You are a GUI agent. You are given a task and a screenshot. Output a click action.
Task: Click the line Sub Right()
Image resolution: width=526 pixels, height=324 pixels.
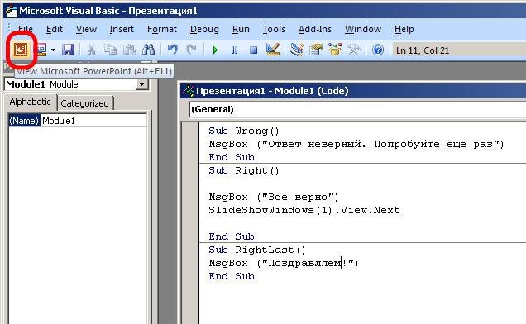[243, 171]
